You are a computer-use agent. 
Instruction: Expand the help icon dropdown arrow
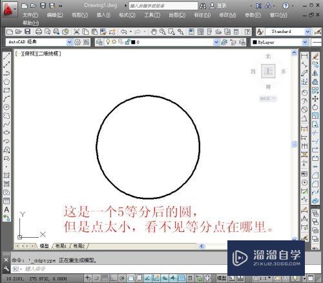pos(292,6)
